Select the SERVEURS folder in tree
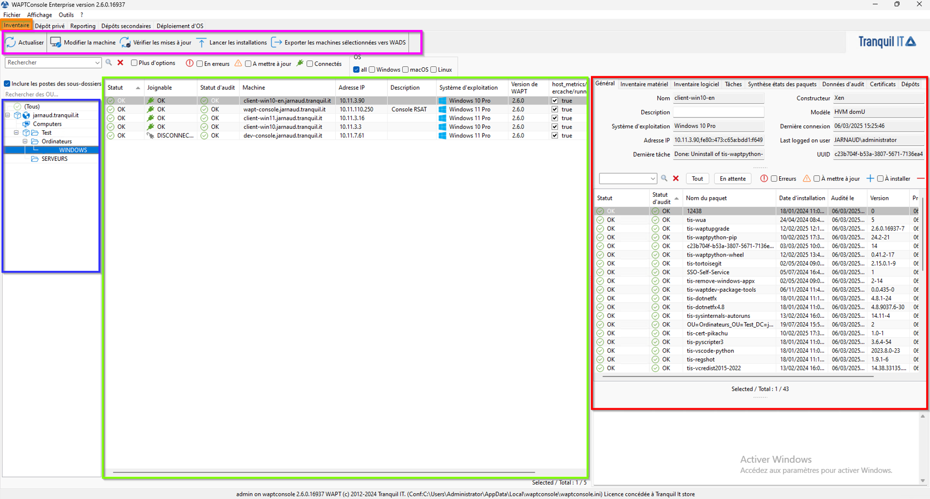930x499 pixels. 54,159
